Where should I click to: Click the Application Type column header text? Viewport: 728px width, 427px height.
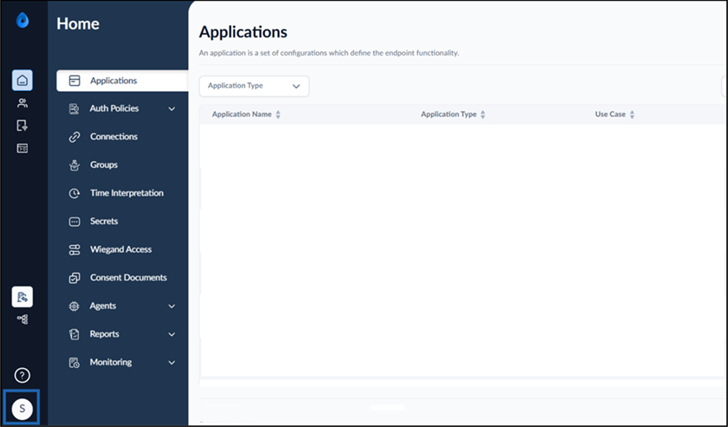click(x=448, y=114)
